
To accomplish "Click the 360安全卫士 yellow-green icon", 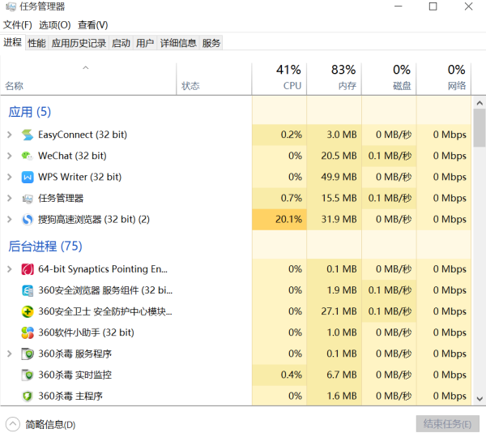I will (28, 311).
